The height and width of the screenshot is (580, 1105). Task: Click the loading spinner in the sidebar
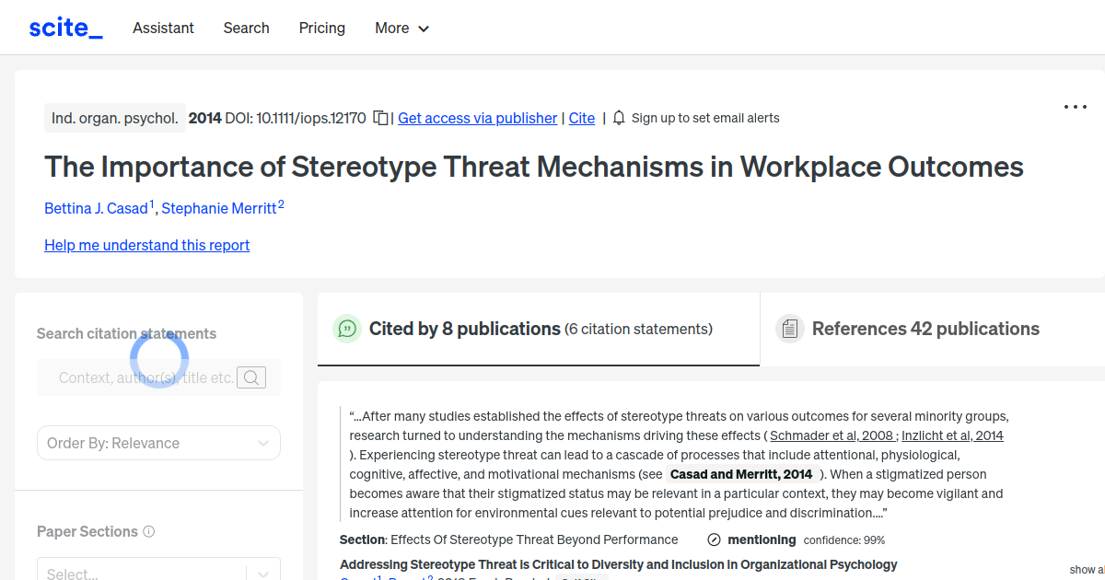(x=158, y=358)
